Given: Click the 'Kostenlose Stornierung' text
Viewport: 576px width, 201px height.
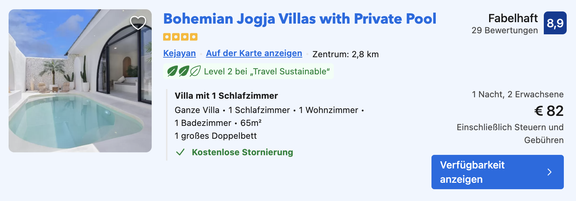Looking at the screenshot, I should 243,152.
